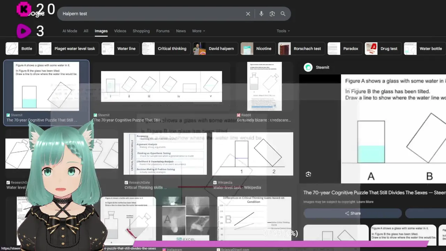Open the five tilted glasses thumbnail

pyautogui.click(x=161, y=86)
